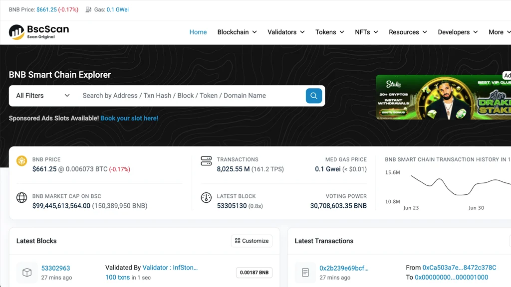Click the Stake advertisement banner

(443, 97)
